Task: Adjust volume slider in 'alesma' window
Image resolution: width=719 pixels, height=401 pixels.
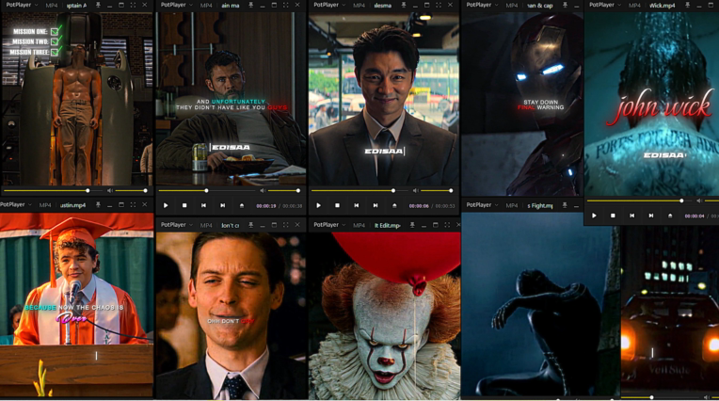Action: coord(437,190)
